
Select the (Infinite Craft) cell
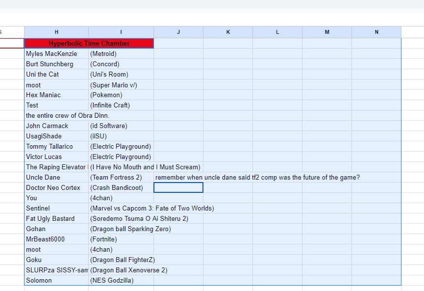pyautogui.click(x=121, y=106)
